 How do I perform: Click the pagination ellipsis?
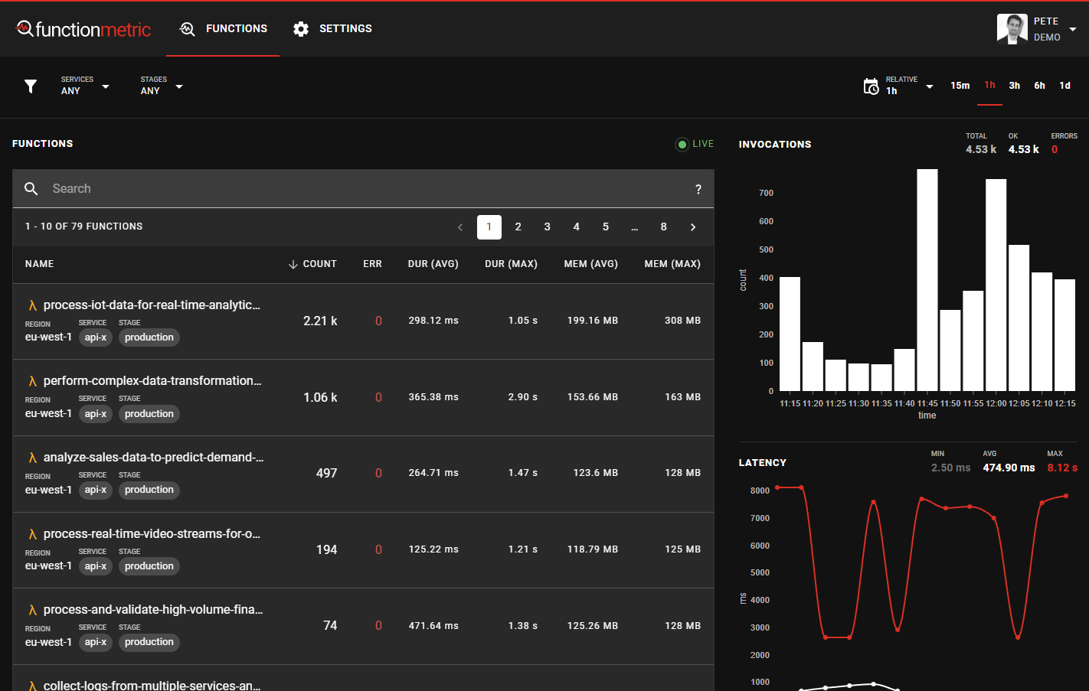(635, 227)
